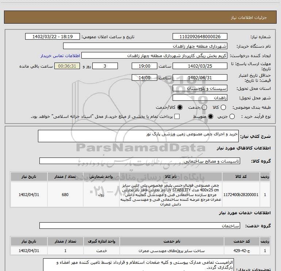Click the response deadline time 19:00

(x=145, y=66)
